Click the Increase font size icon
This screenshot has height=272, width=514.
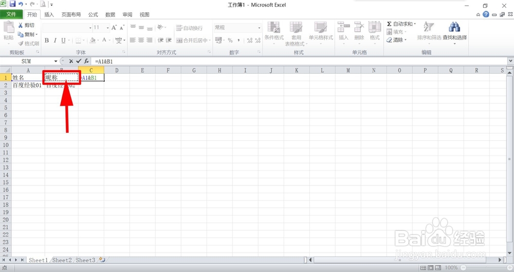click(x=114, y=28)
